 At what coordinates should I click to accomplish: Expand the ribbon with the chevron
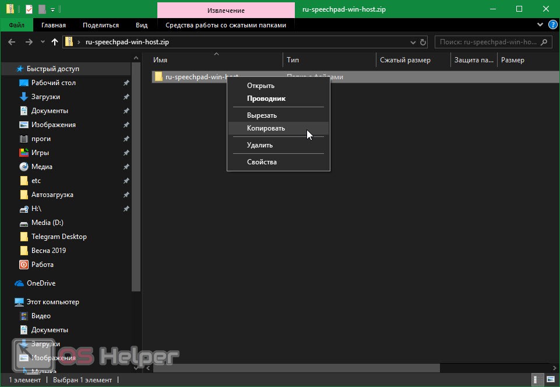pos(540,25)
